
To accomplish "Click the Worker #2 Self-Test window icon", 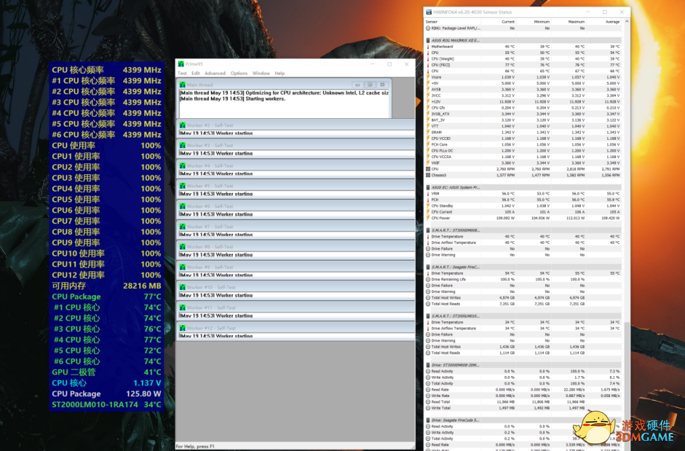I will pyautogui.click(x=183, y=125).
